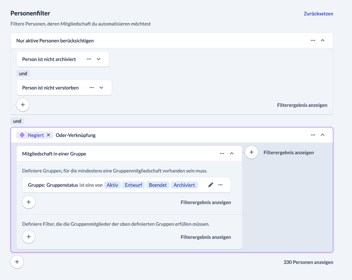Add a filter for group members
Viewport: 352px width, 280px height.
(x=29, y=237)
